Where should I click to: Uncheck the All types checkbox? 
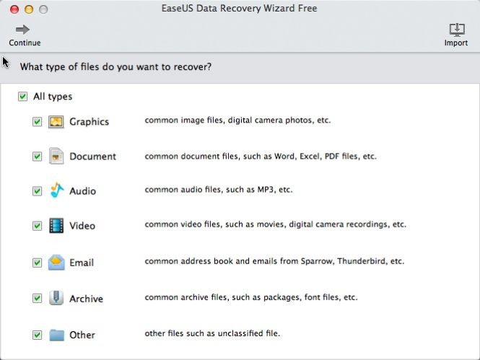click(22, 97)
